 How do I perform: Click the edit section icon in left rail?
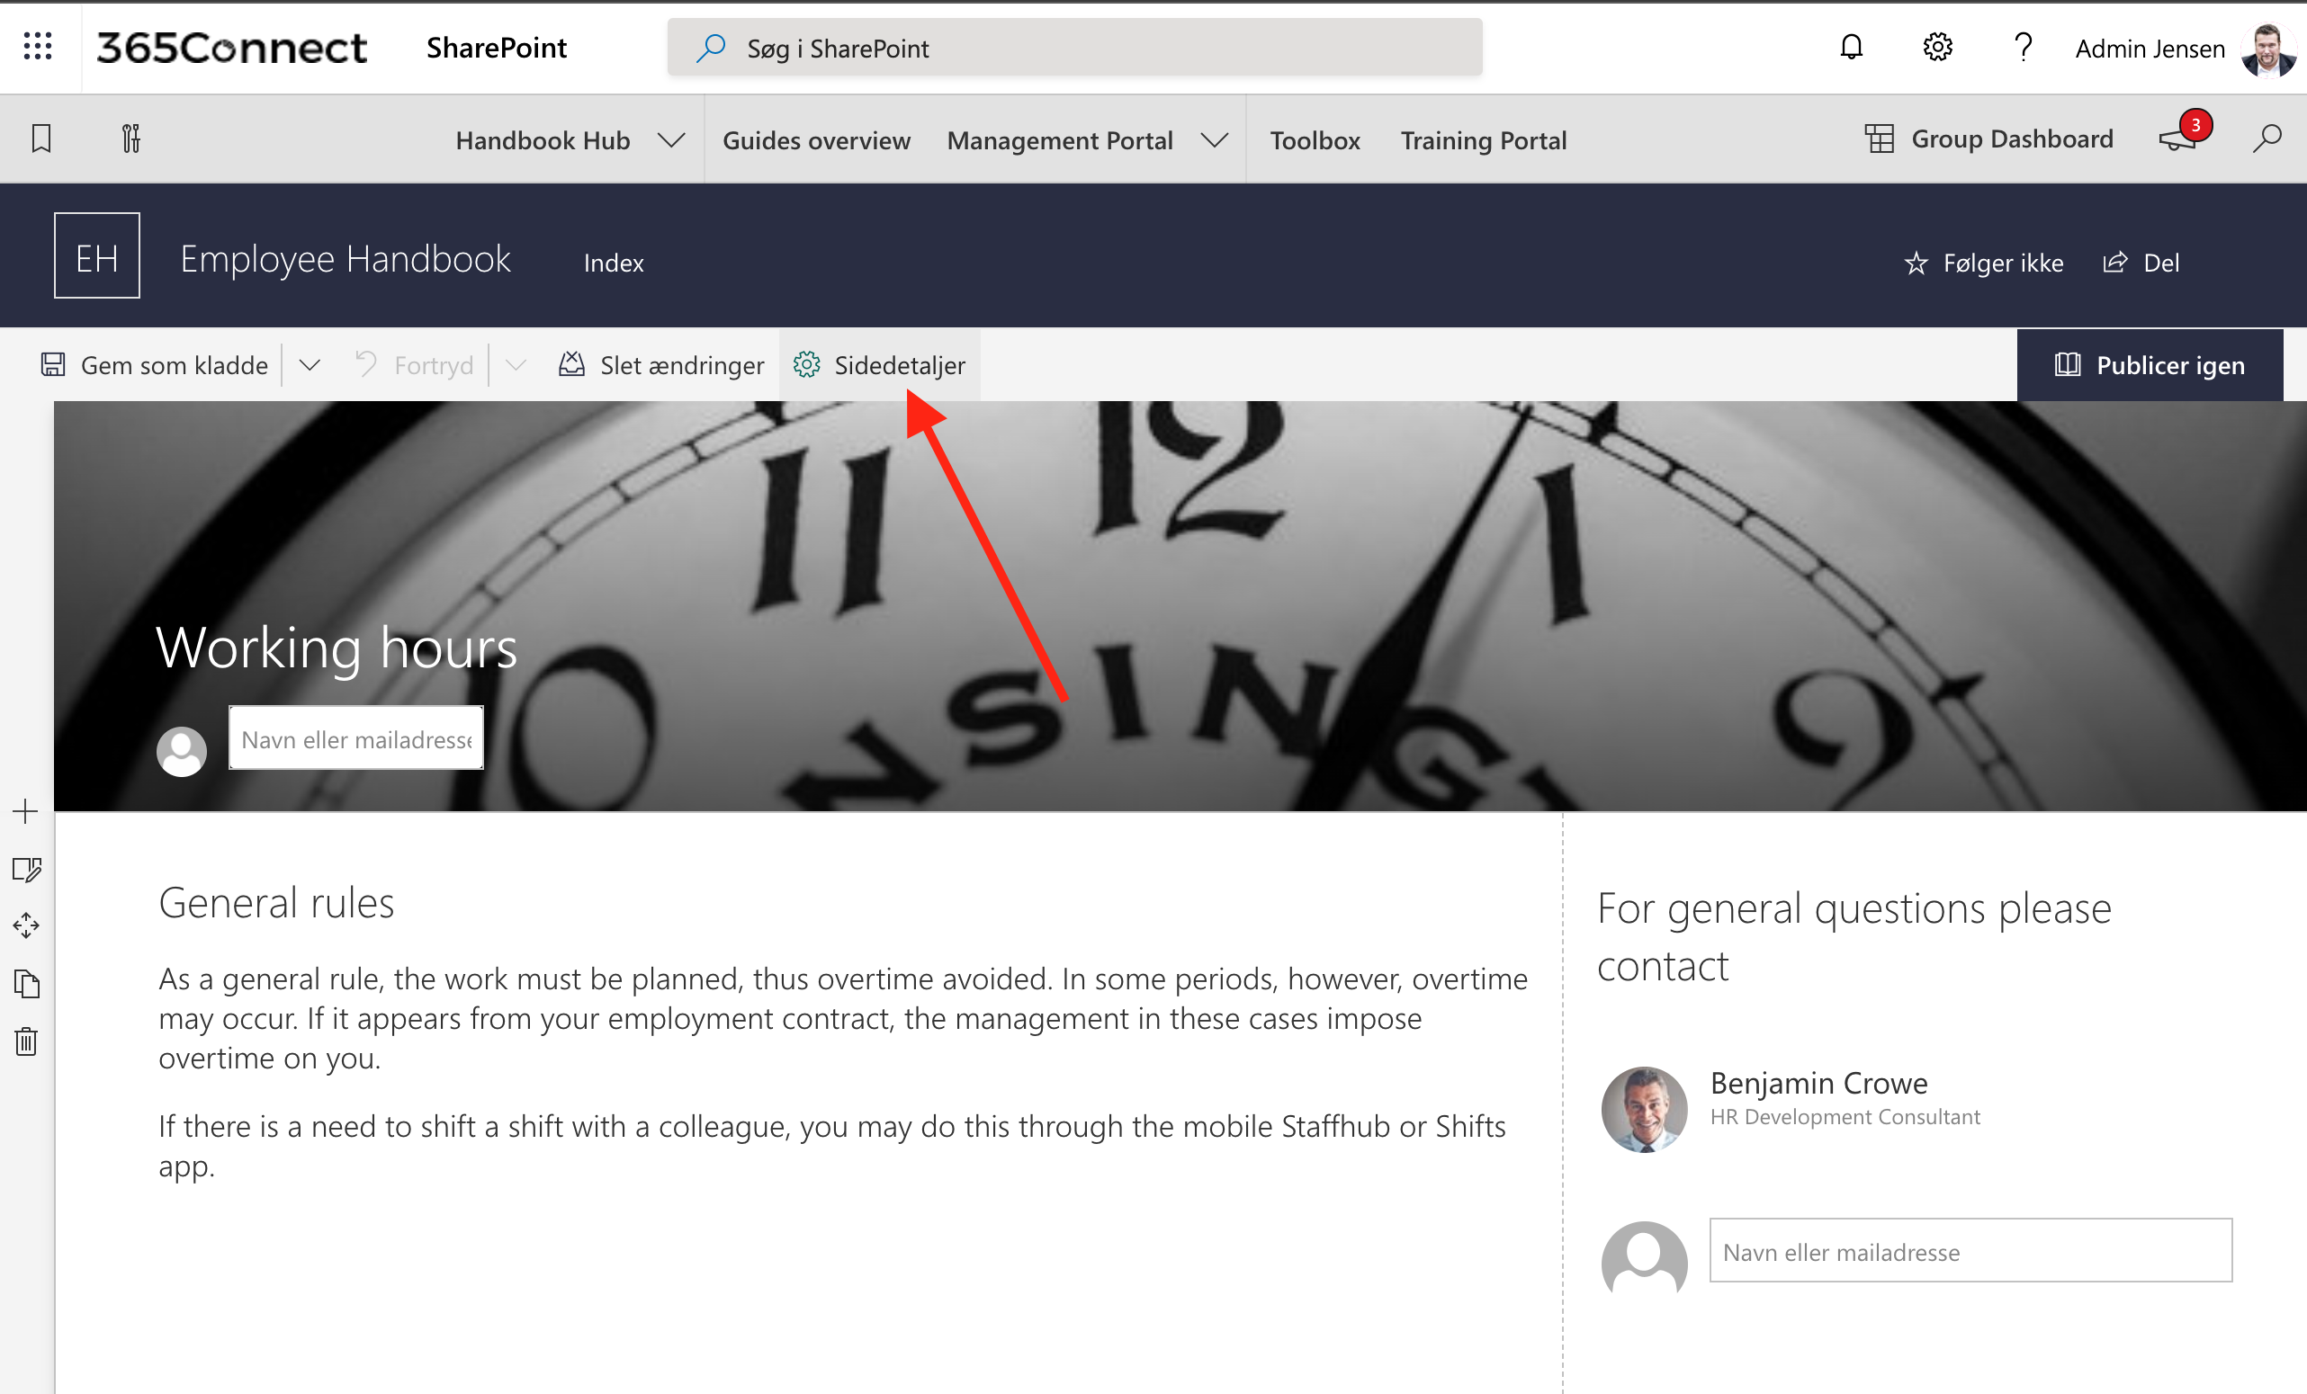pos(26,869)
